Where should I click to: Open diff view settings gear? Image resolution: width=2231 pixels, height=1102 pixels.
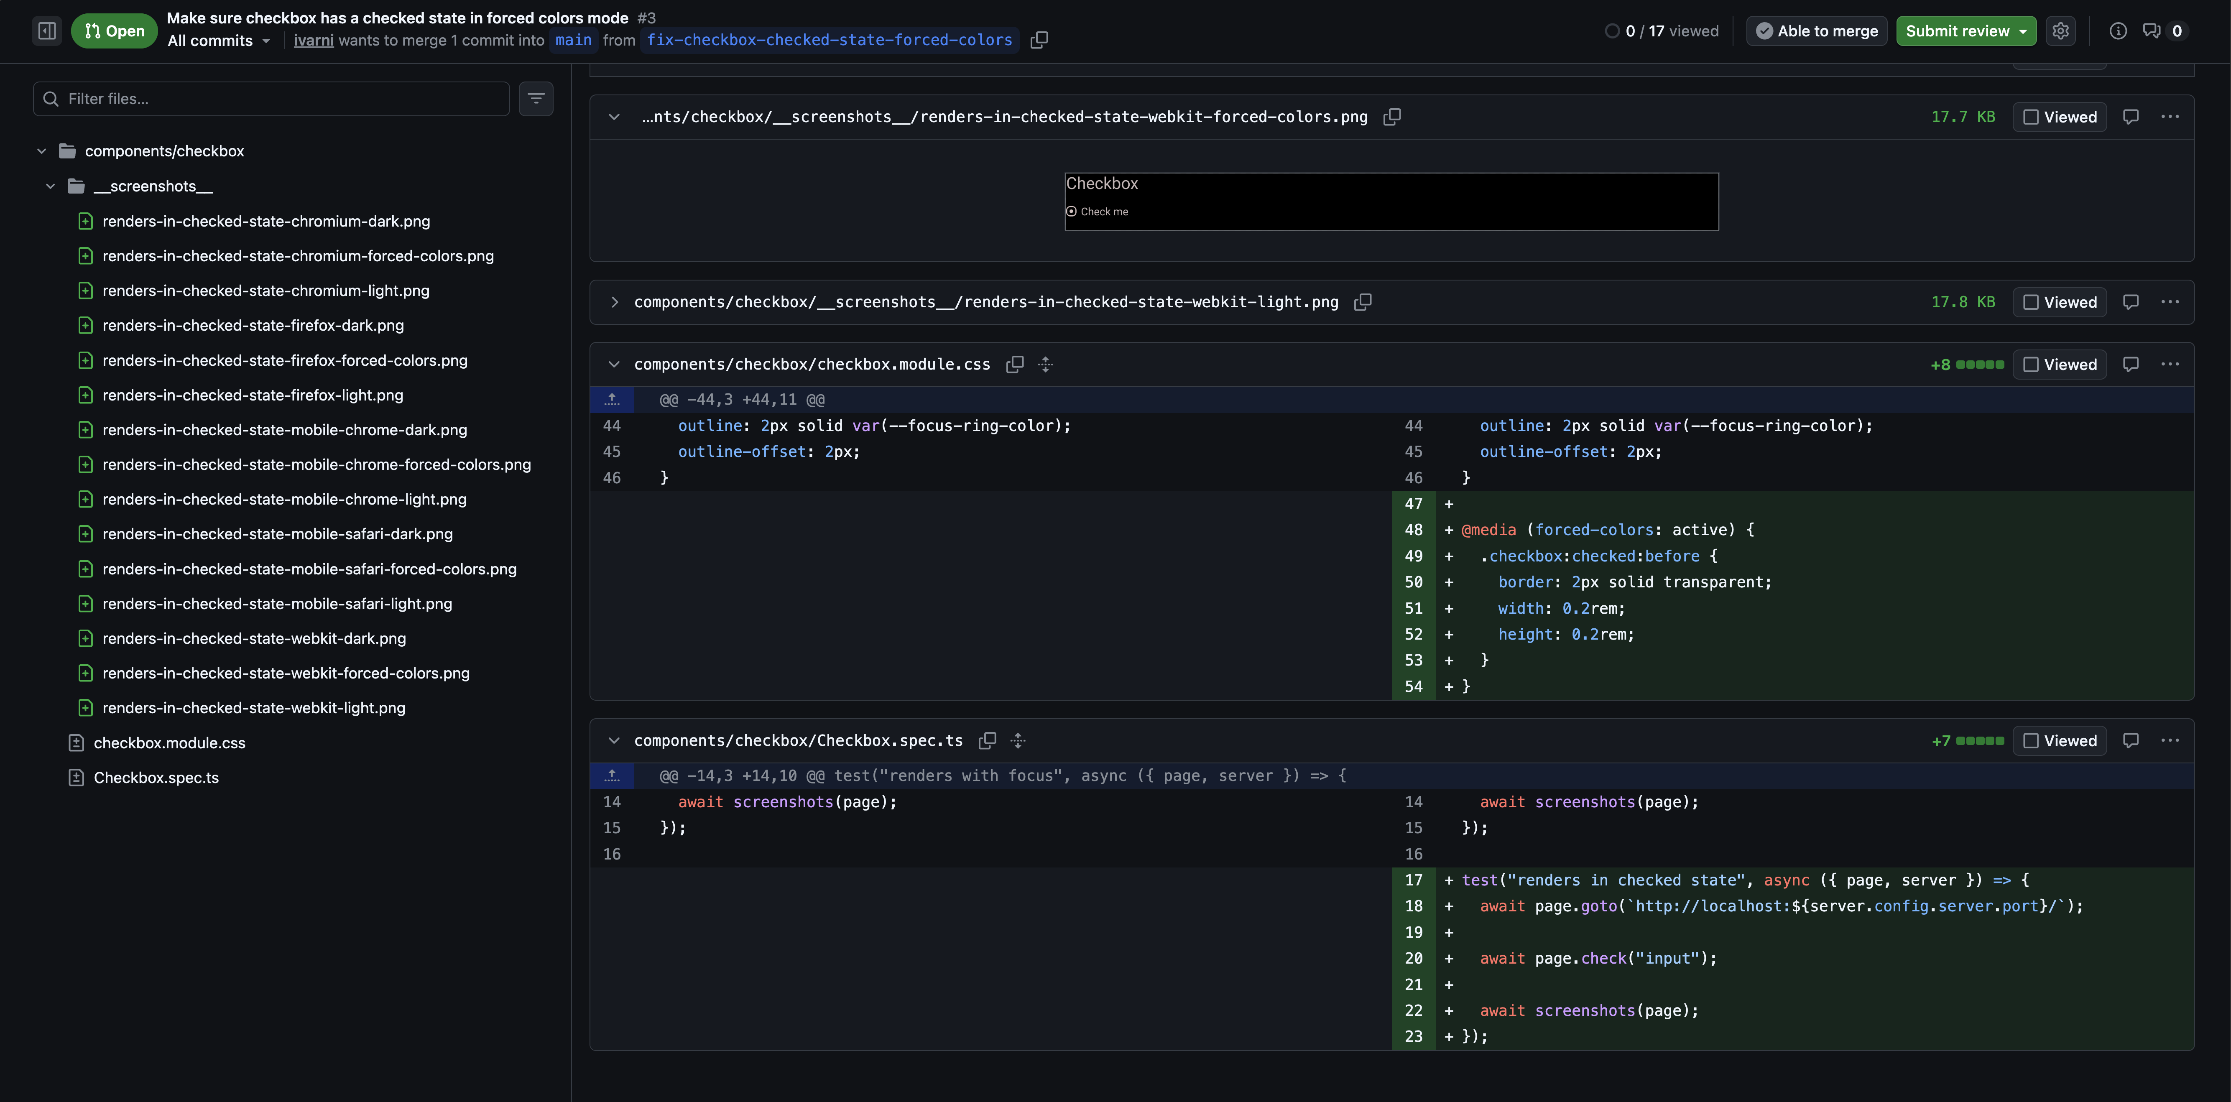[x=2060, y=31]
